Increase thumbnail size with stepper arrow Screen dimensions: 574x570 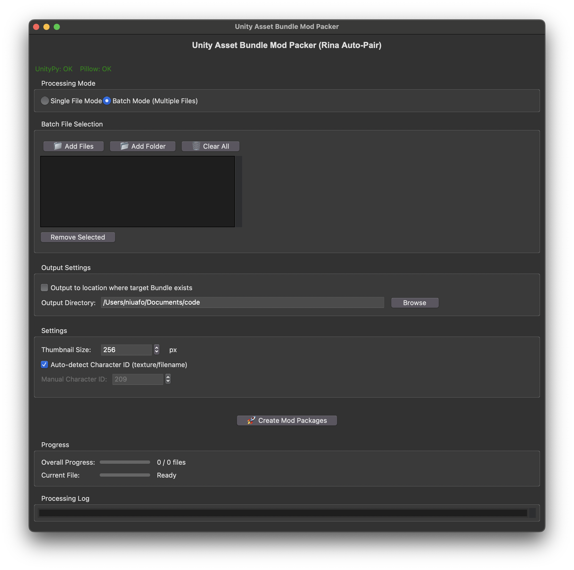(157, 347)
